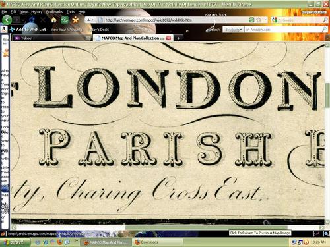Switch to the Yahoo! tab
The width and height of the screenshot is (330, 247).
51,38
